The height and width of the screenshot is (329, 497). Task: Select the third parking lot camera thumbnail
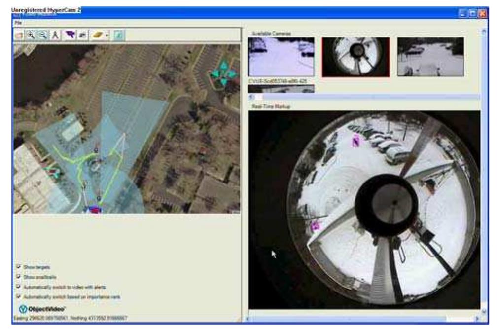click(x=430, y=57)
